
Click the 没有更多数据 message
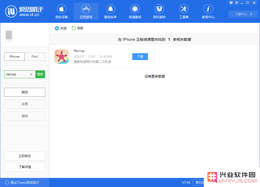(154, 76)
